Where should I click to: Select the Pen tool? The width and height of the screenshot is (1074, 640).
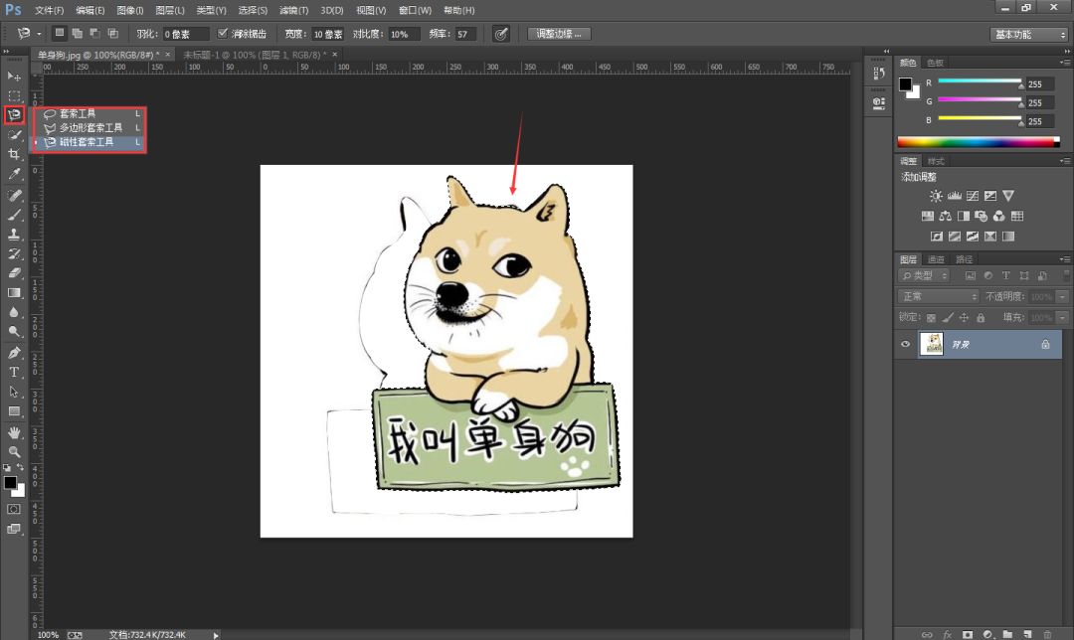point(14,353)
